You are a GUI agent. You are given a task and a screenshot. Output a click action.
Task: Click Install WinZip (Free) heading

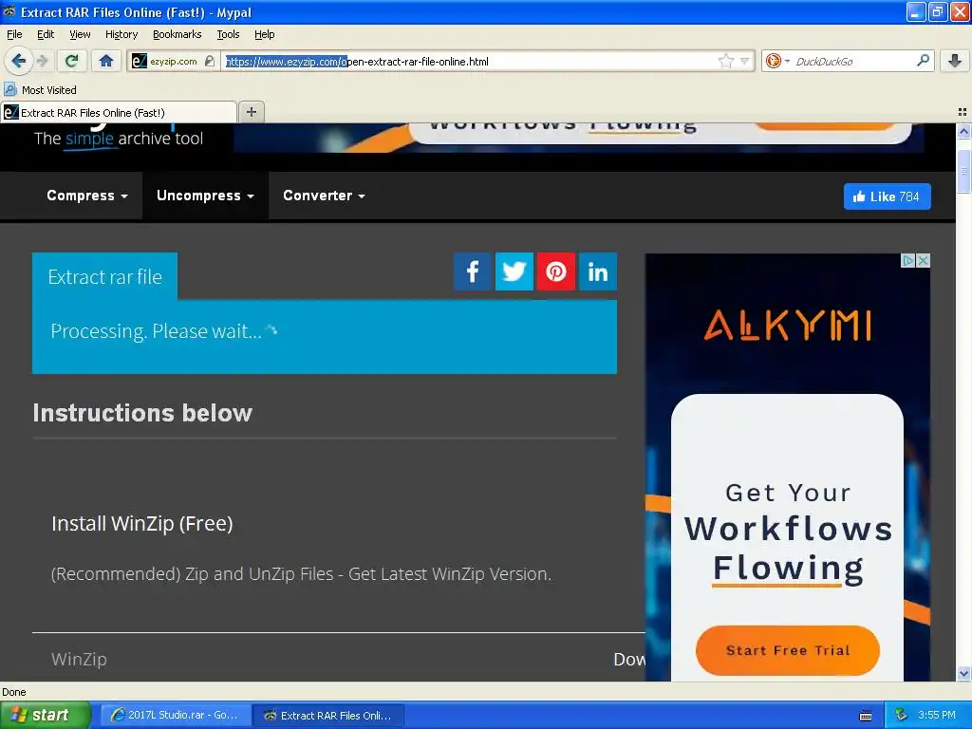pos(142,524)
